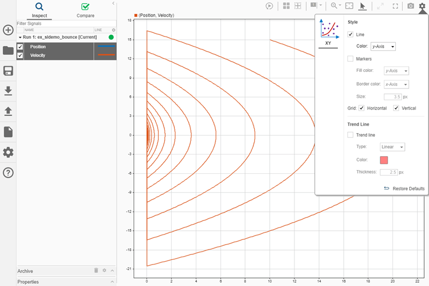
Task: Toggle the Line style checkbox
Action: point(351,34)
